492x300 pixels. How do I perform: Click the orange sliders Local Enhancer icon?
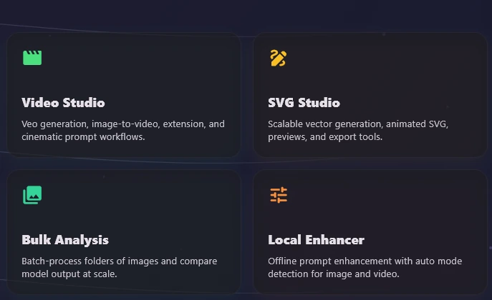click(279, 195)
